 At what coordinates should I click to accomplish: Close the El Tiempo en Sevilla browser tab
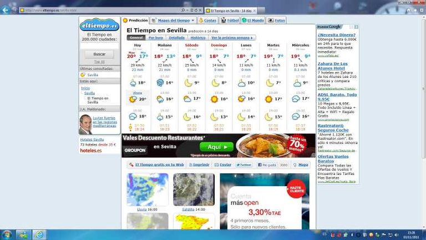pyautogui.click(x=254, y=11)
